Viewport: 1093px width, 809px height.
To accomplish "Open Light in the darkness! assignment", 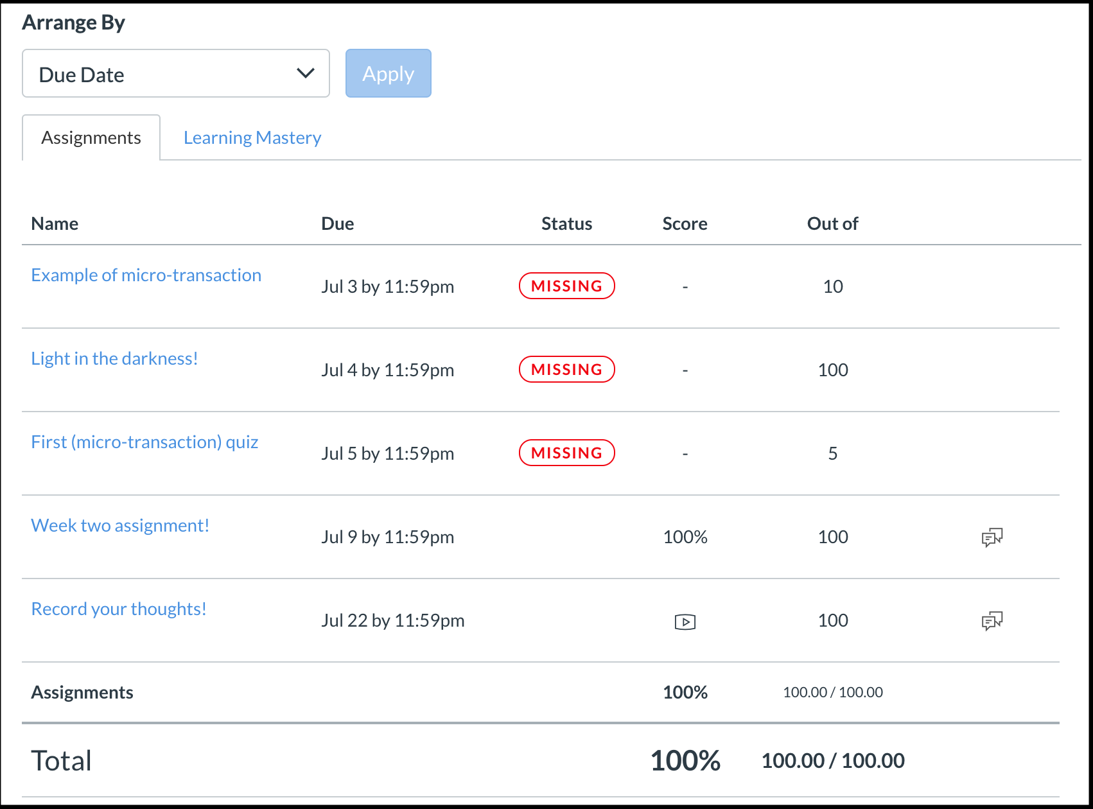I will click(115, 358).
